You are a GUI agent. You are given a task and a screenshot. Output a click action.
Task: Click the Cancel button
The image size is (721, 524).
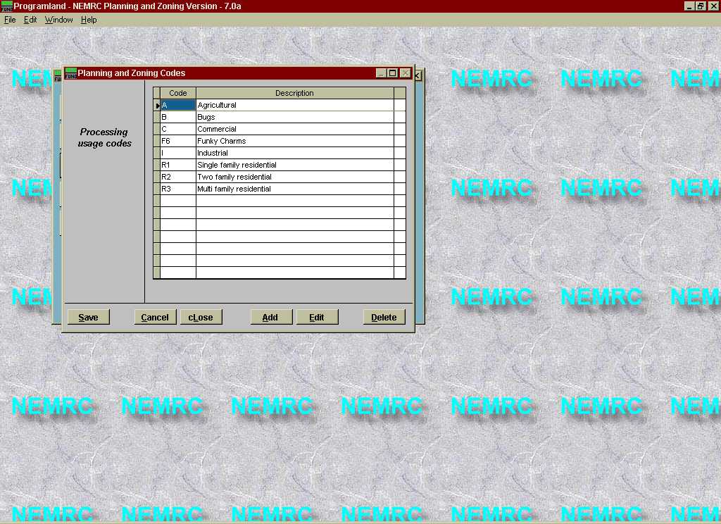pos(155,317)
